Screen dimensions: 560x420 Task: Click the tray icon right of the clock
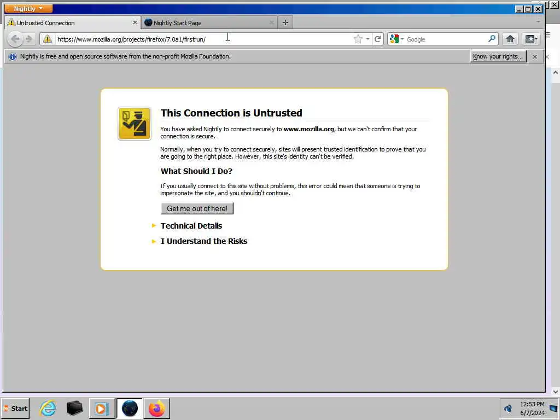(553, 408)
